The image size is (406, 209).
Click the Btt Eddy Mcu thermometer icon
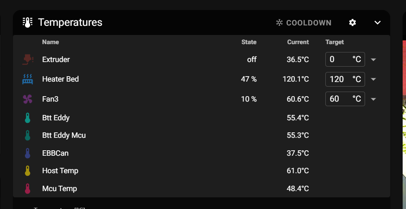click(x=28, y=135)
